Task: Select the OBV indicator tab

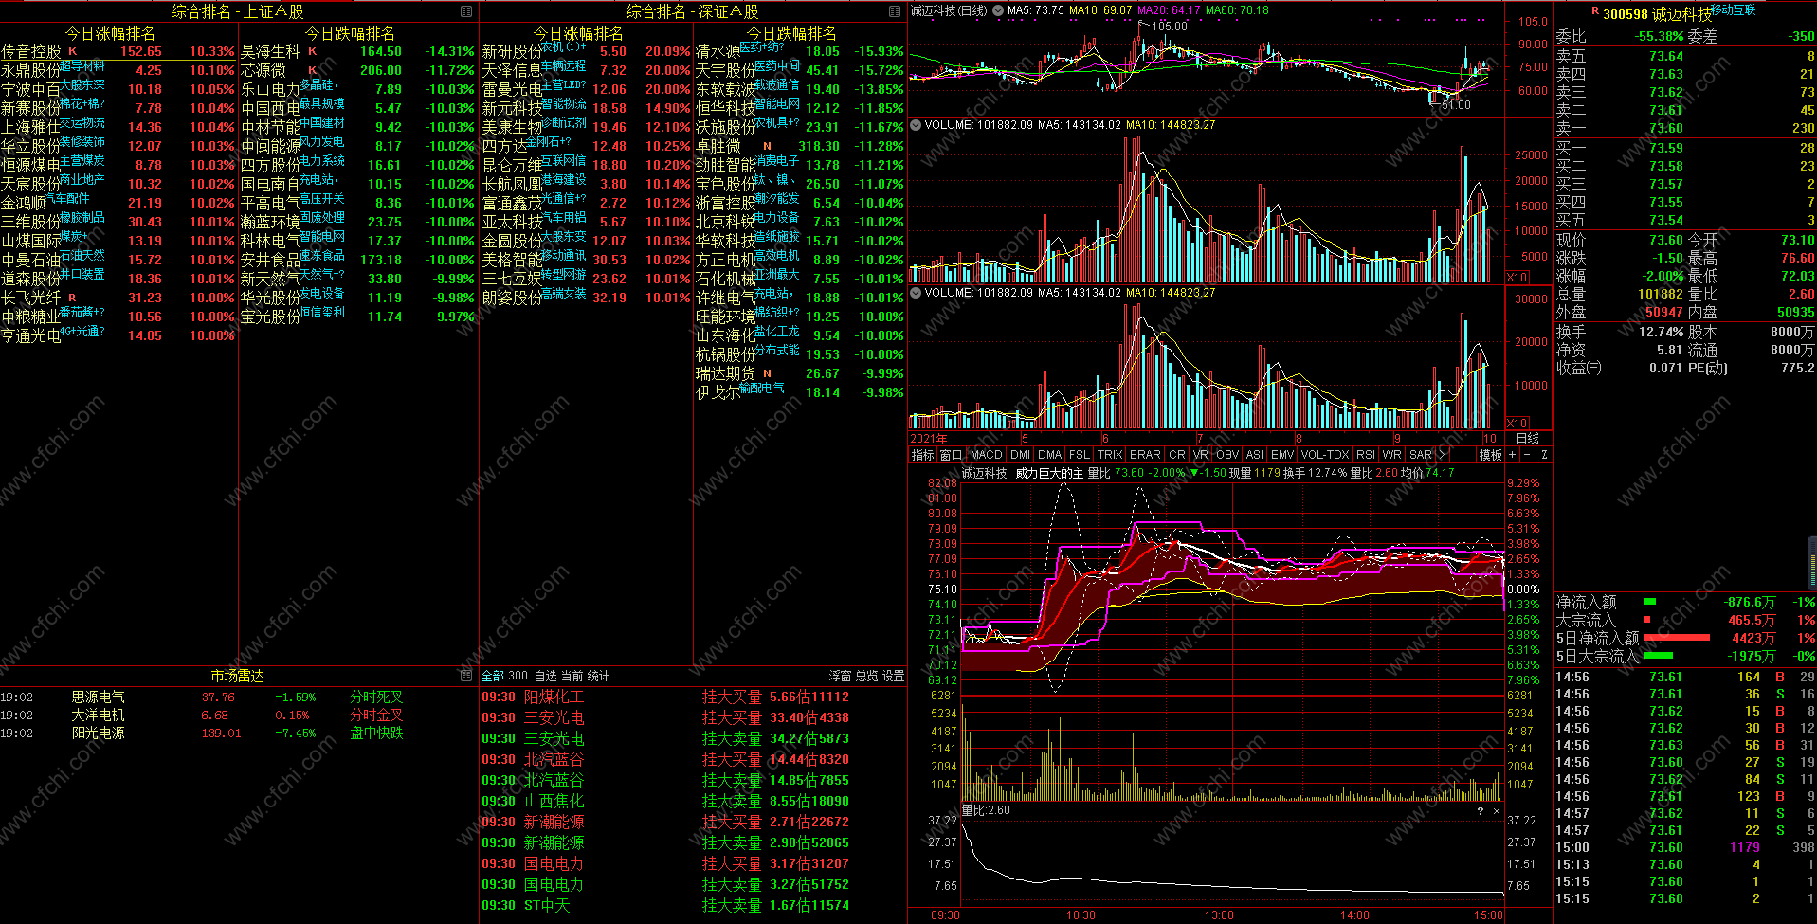Action: [1227, 455]
